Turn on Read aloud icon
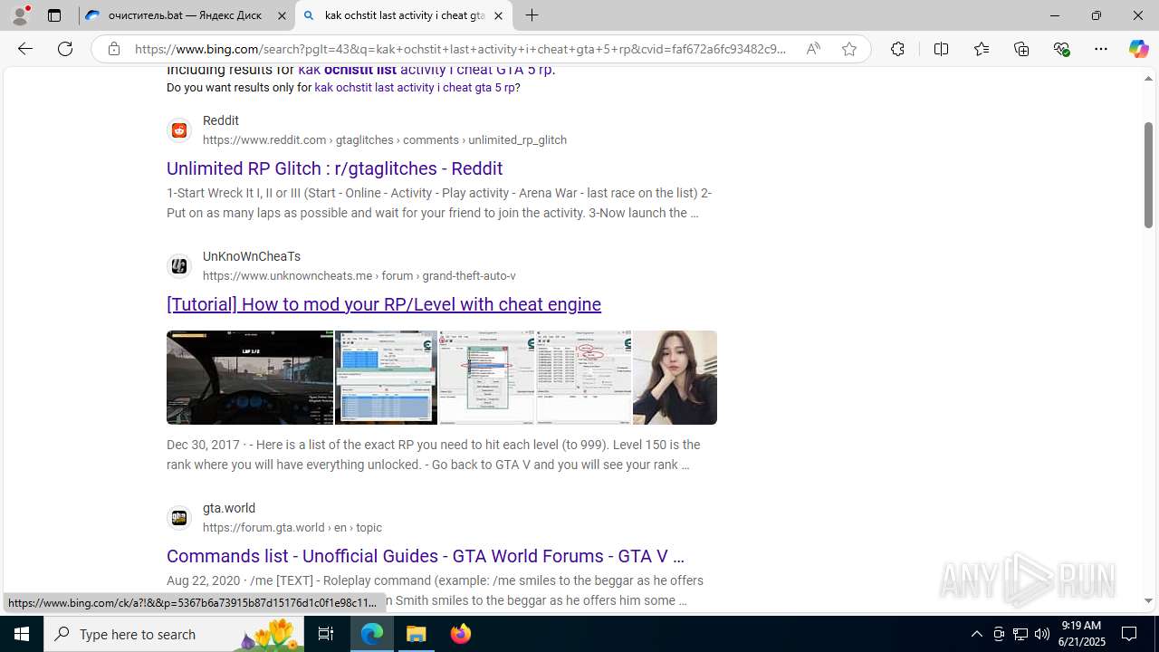This screenshot has height=652, width=1159. (x=813, y=49)
